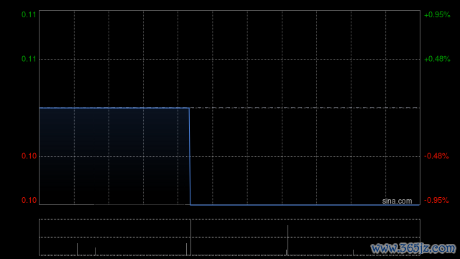
Task: Click the green 0.11 label beside +0.48% gridline
Action: pos(29,59)
